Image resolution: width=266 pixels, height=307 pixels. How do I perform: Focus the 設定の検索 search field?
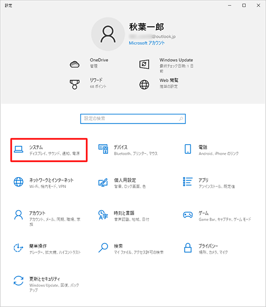click(x=133, y=119)
